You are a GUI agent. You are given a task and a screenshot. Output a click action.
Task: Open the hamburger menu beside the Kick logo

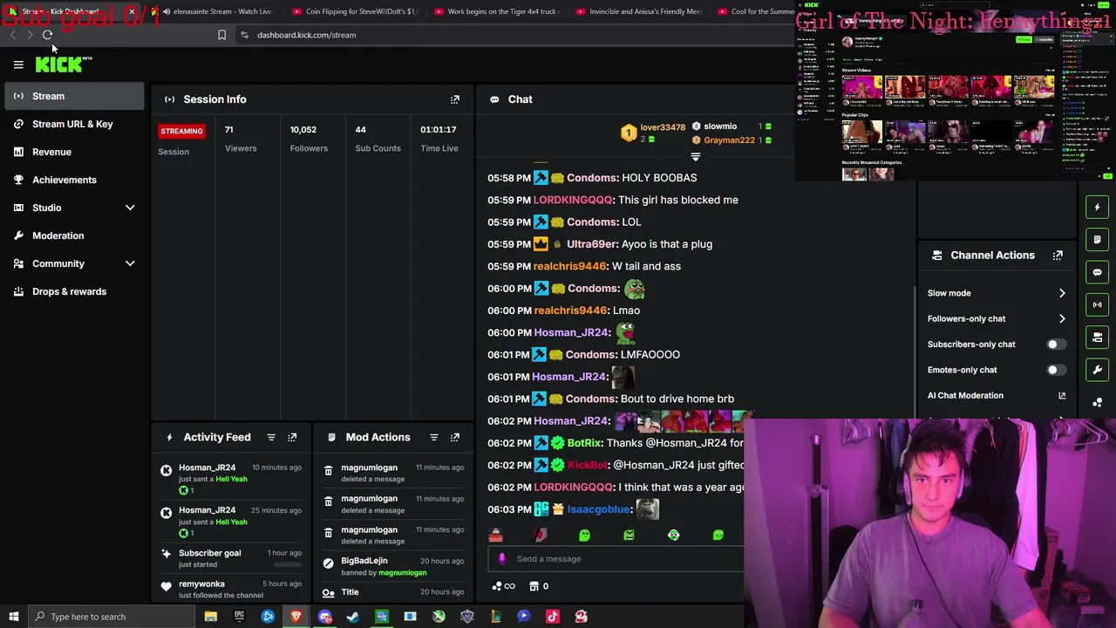(x=18, y=65)
